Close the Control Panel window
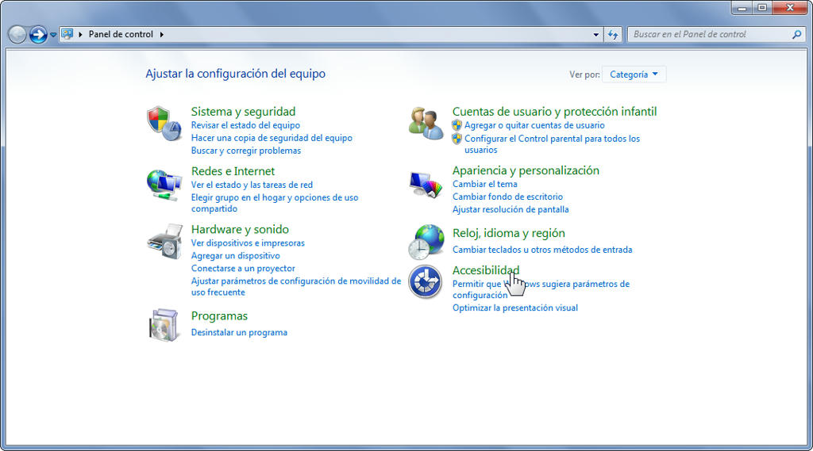 790,8
